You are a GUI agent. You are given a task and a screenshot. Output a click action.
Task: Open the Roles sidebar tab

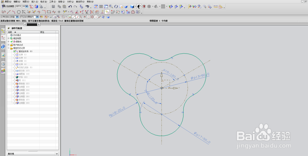pos(3,71)
